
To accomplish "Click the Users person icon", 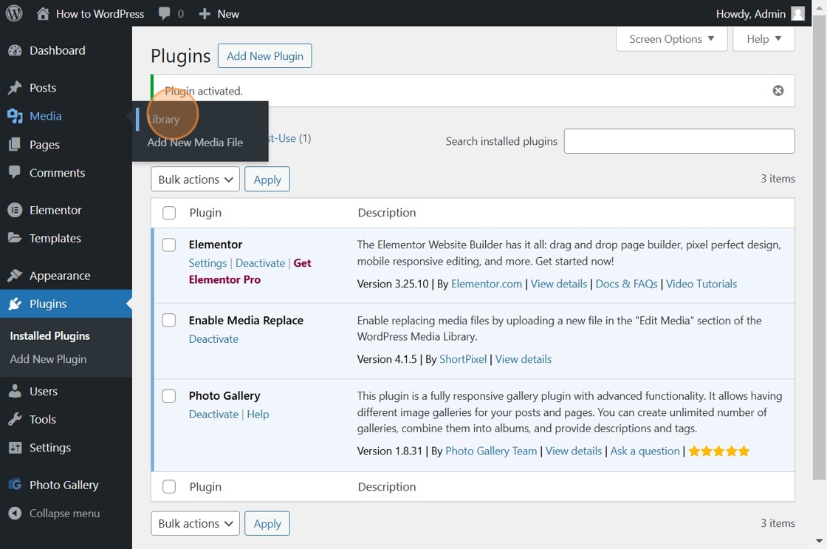I will click(x=16, y=391).
